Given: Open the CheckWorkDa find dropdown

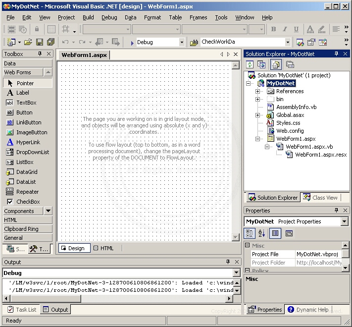Looking at the screenshot, I should point(288,42).
